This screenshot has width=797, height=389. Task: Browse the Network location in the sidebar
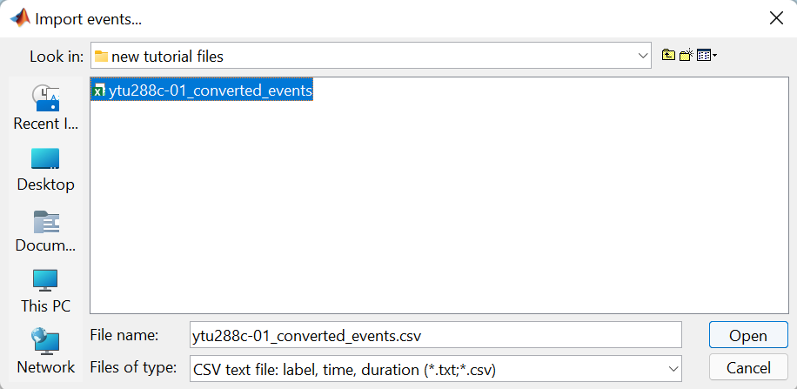(x=45, y=351)
